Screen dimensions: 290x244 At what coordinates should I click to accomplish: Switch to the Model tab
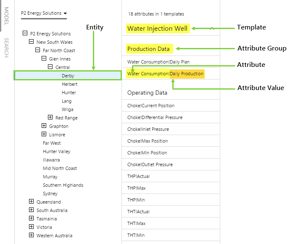coord(6,16)
